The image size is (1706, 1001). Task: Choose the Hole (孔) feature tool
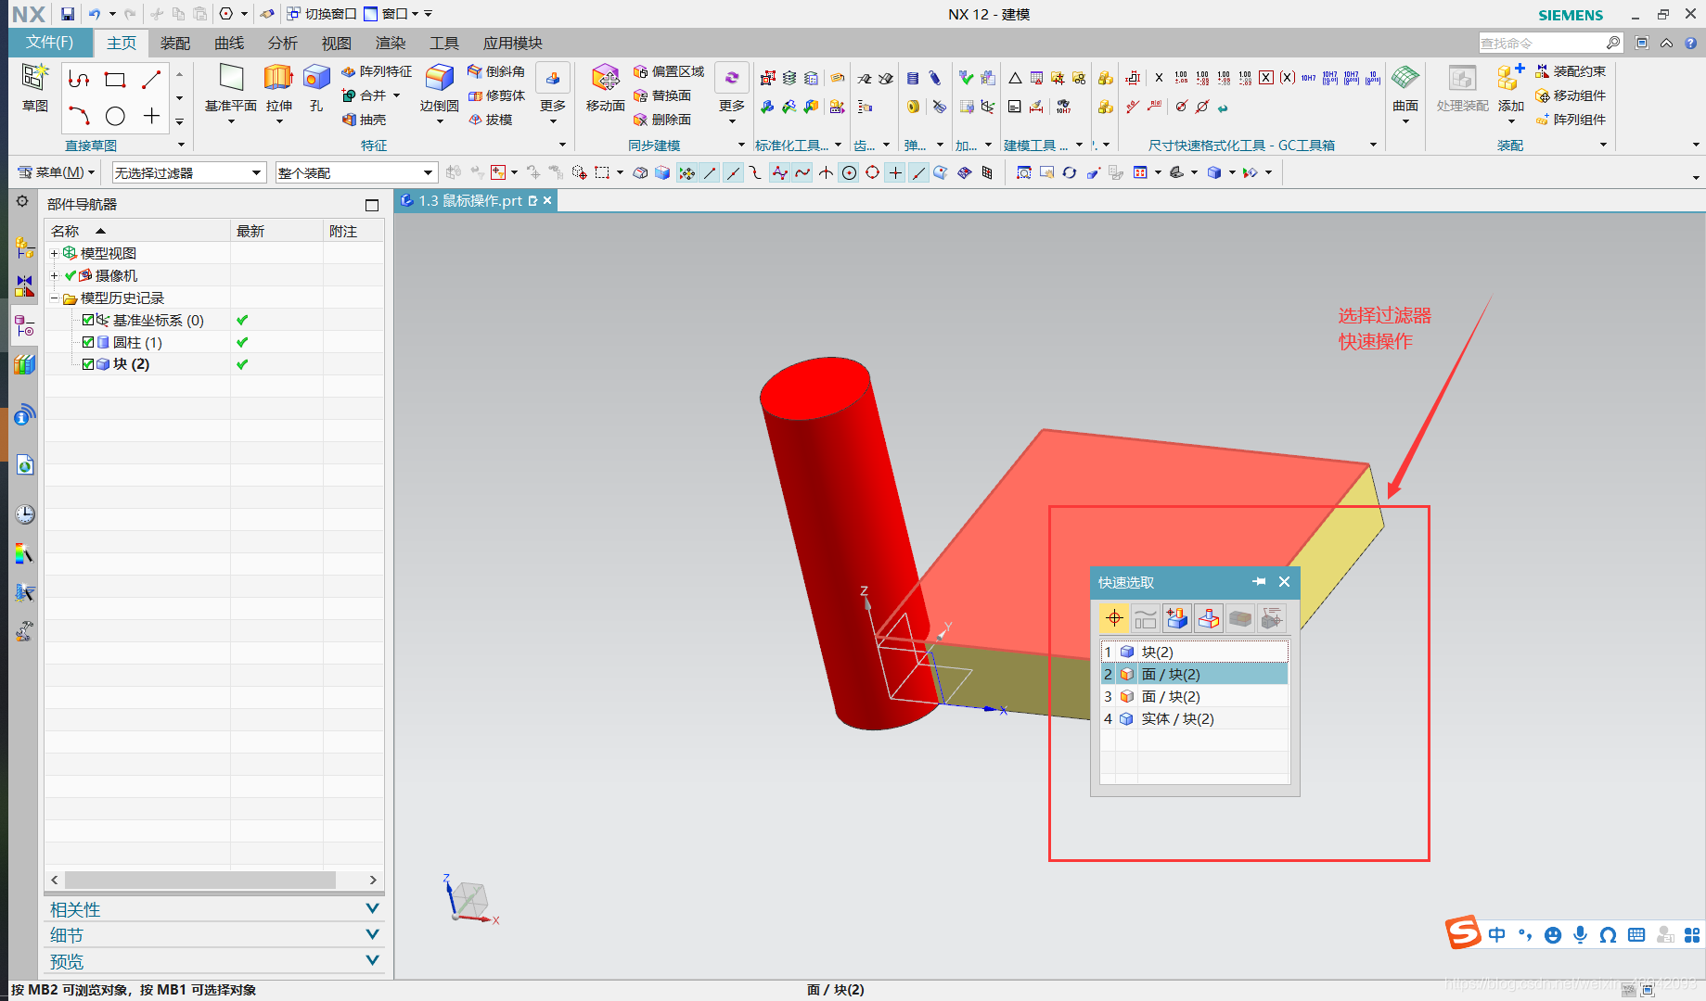[316, 88]
